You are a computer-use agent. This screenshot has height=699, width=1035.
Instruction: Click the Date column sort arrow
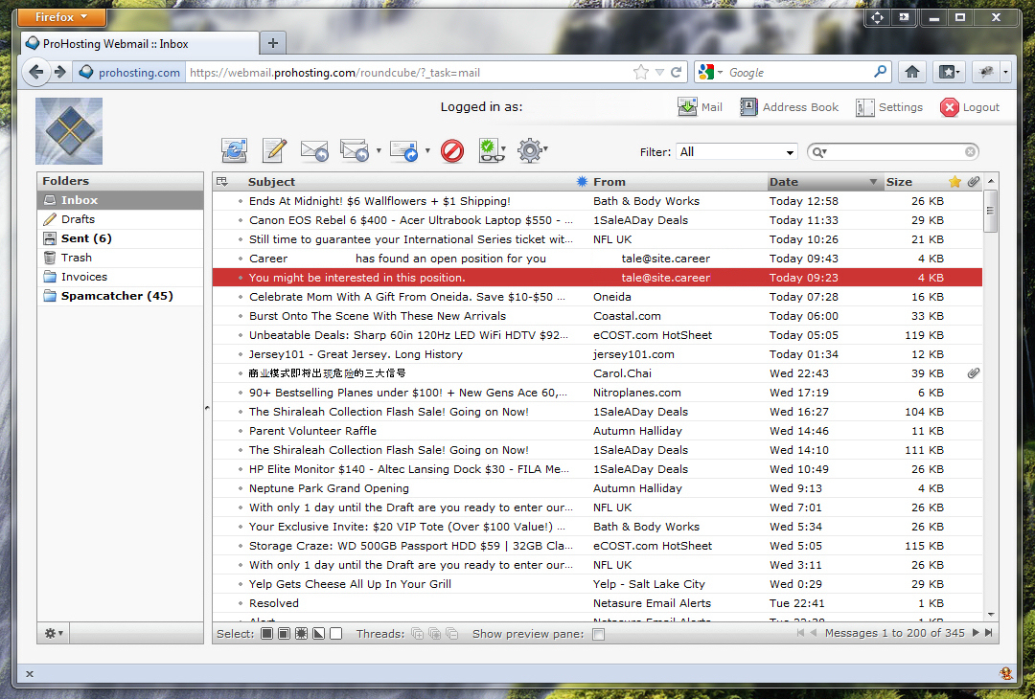point(873,182)
